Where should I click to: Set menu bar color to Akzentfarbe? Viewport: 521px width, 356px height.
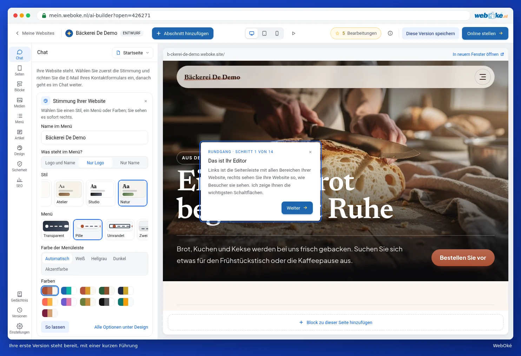tap(57, 269)
